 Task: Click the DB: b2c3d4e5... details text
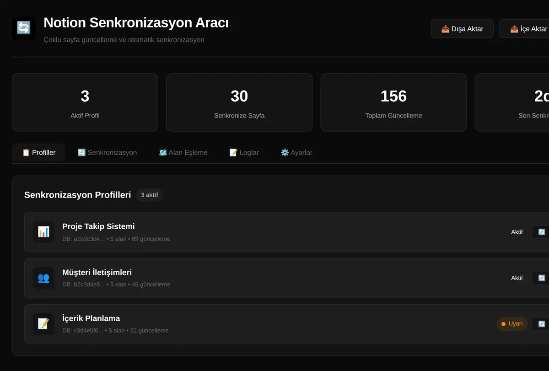[x=116, y=285]
